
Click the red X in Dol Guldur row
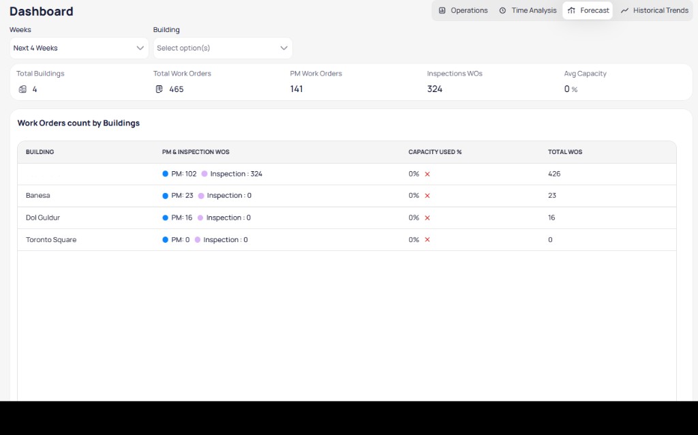coord(427,217)
